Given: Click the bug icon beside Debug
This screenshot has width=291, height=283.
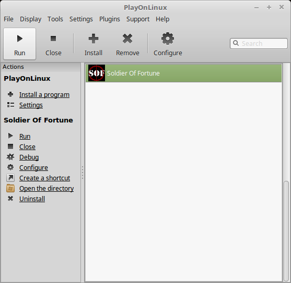Looking at the screenshot, I should (10, 157).
